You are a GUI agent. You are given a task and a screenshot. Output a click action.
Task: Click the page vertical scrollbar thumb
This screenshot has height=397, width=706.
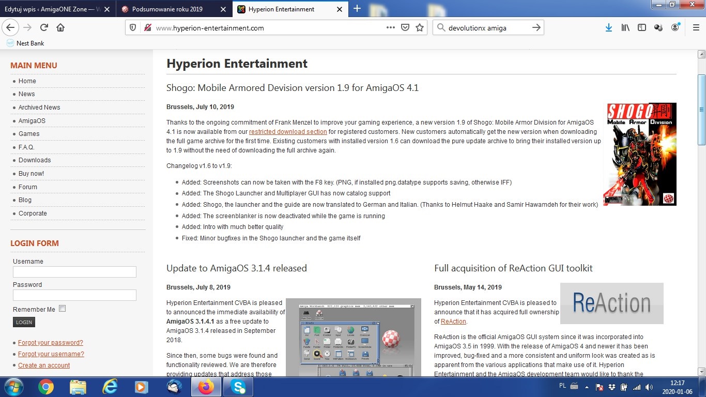click(x=701, y=110)
